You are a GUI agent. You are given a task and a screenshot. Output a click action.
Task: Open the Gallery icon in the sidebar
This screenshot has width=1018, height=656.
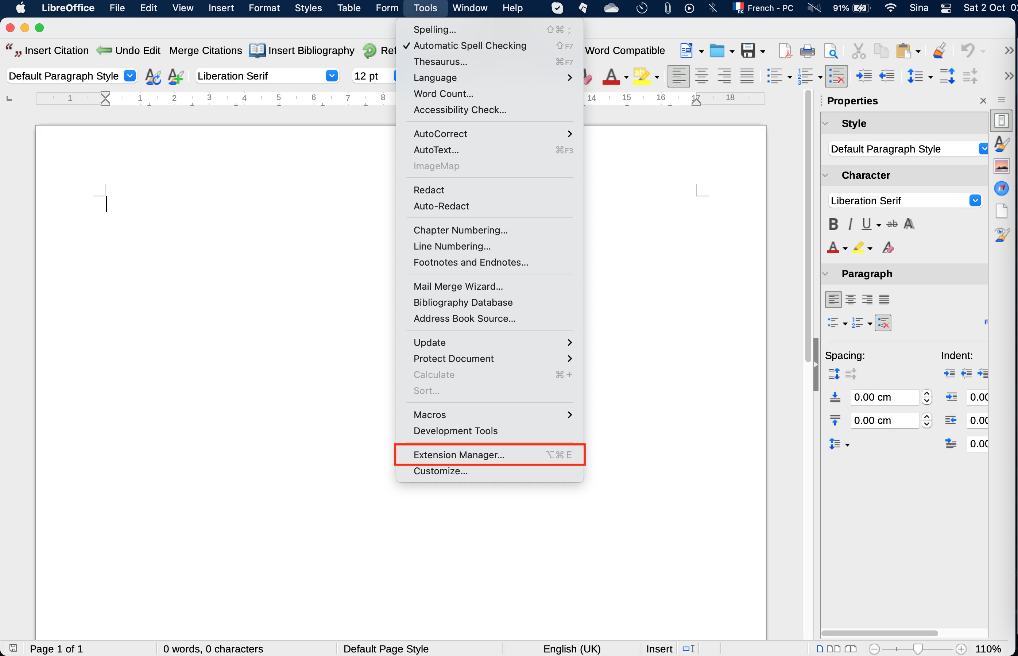(x=1001, y=166)
